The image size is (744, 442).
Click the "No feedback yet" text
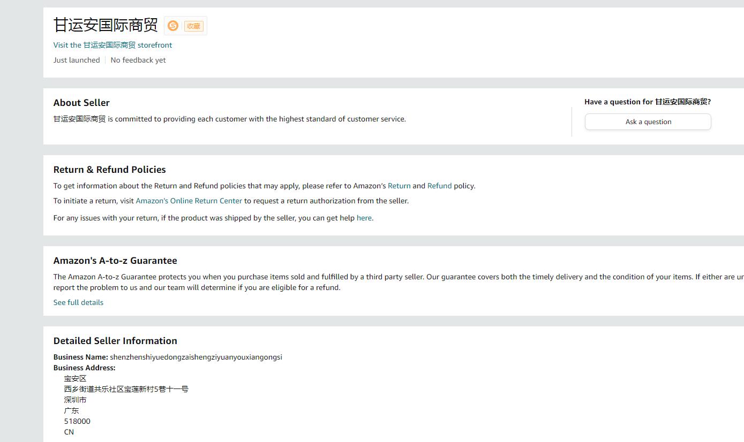click(138, 60)
